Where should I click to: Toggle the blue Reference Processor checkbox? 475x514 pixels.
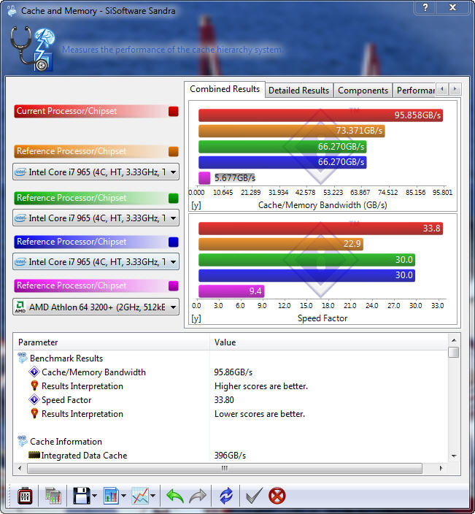(174, 242)
